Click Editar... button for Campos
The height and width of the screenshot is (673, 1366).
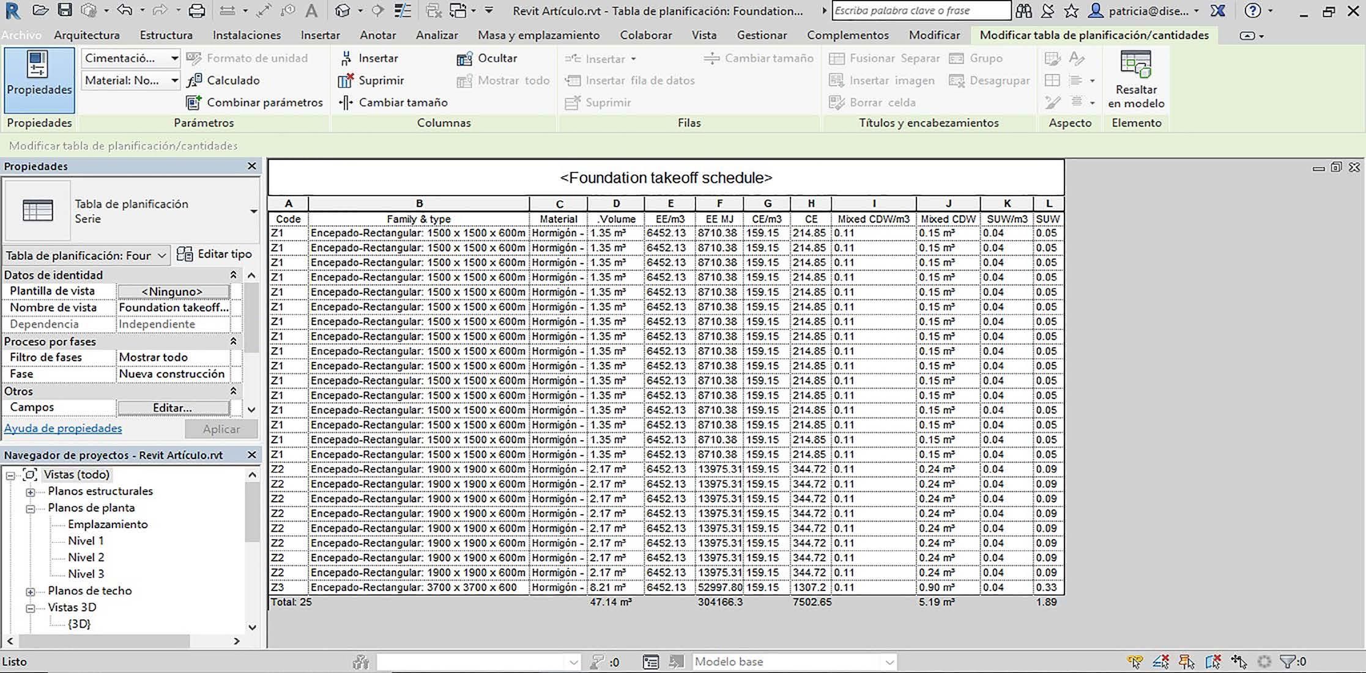[x=173, y=408]
